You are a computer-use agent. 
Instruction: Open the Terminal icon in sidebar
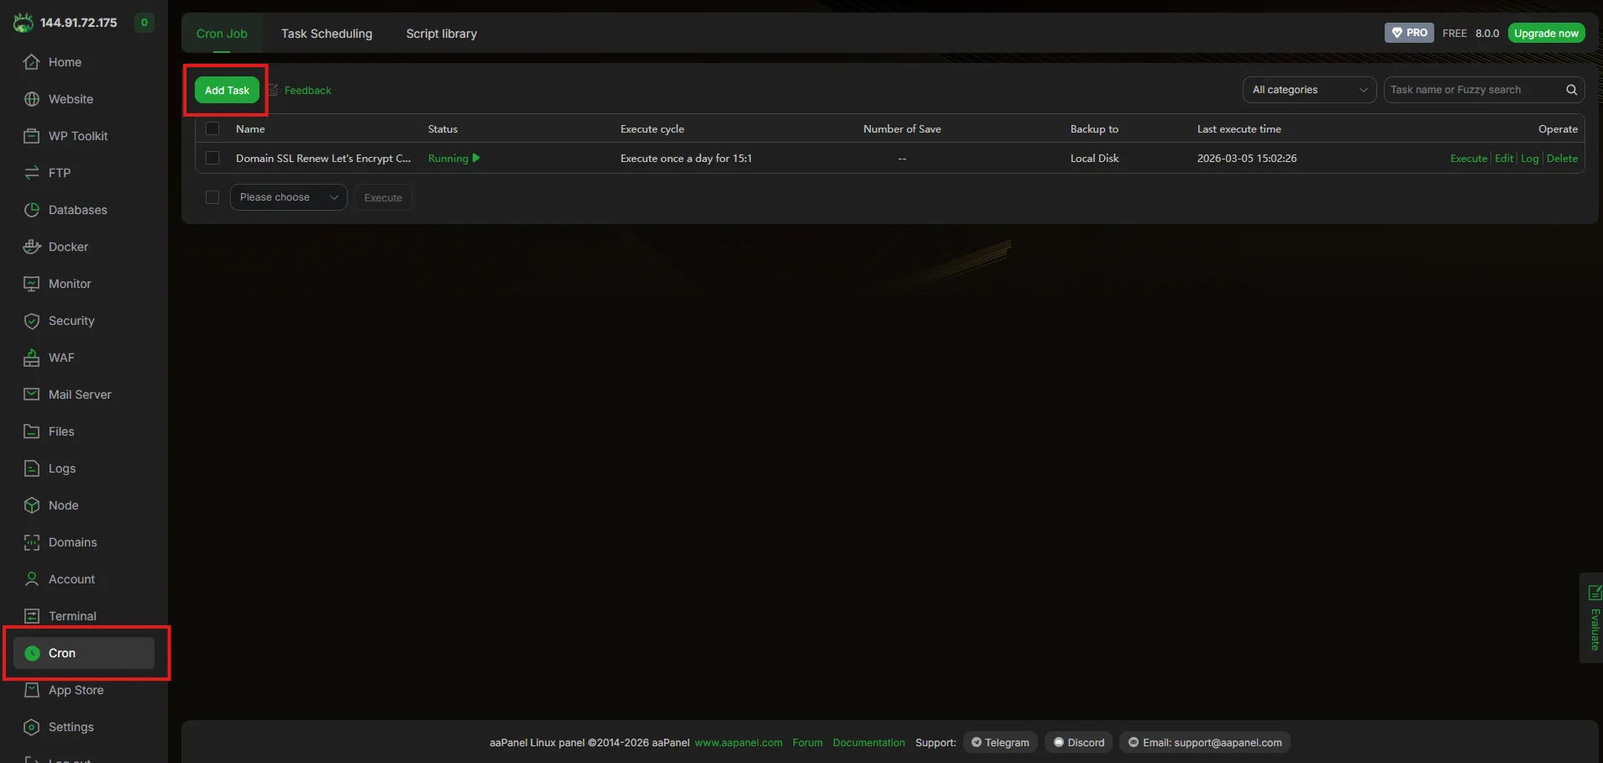point(32,616)
